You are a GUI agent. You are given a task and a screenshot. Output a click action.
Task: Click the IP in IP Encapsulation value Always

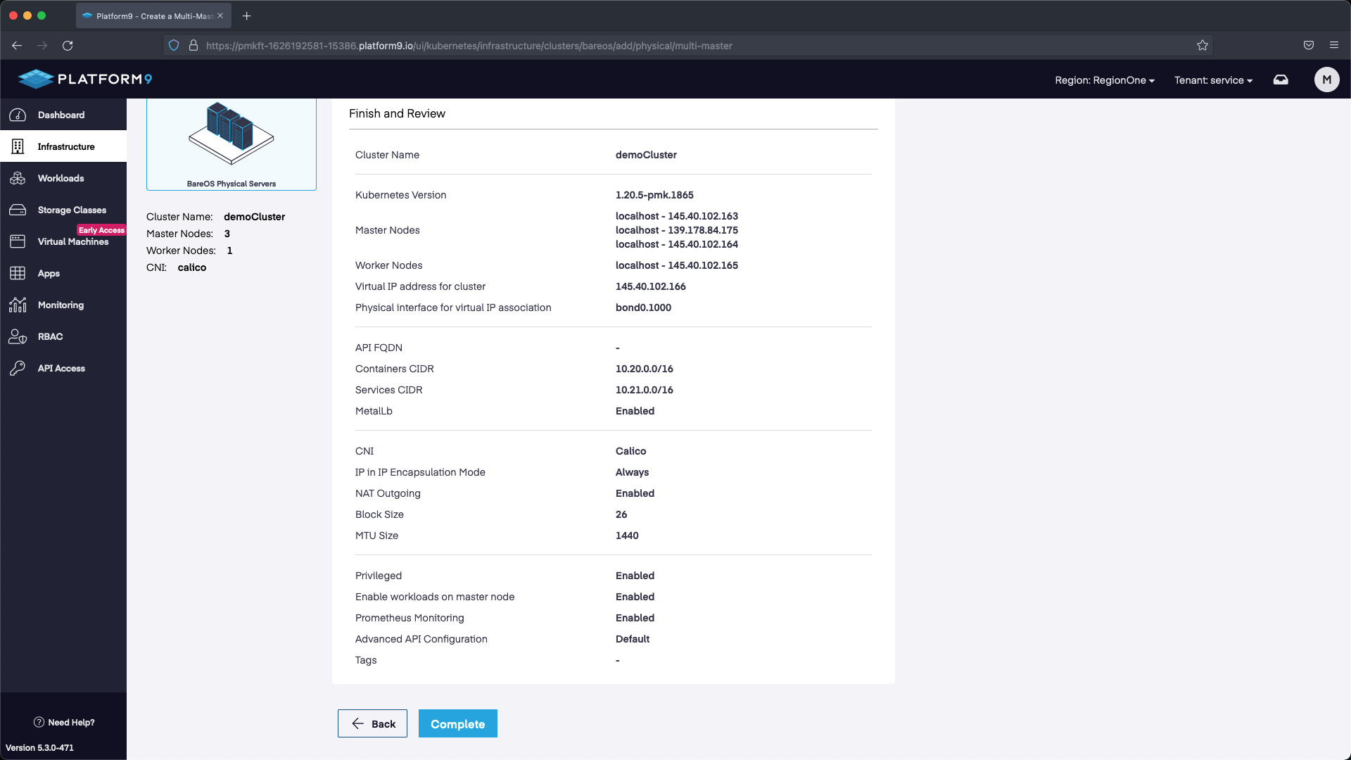click(632, 472)
